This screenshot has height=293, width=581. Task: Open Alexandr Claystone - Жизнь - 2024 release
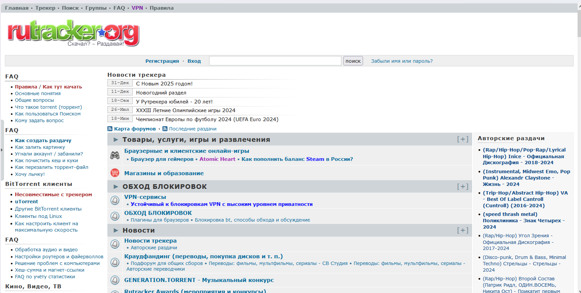pos(527,178)
